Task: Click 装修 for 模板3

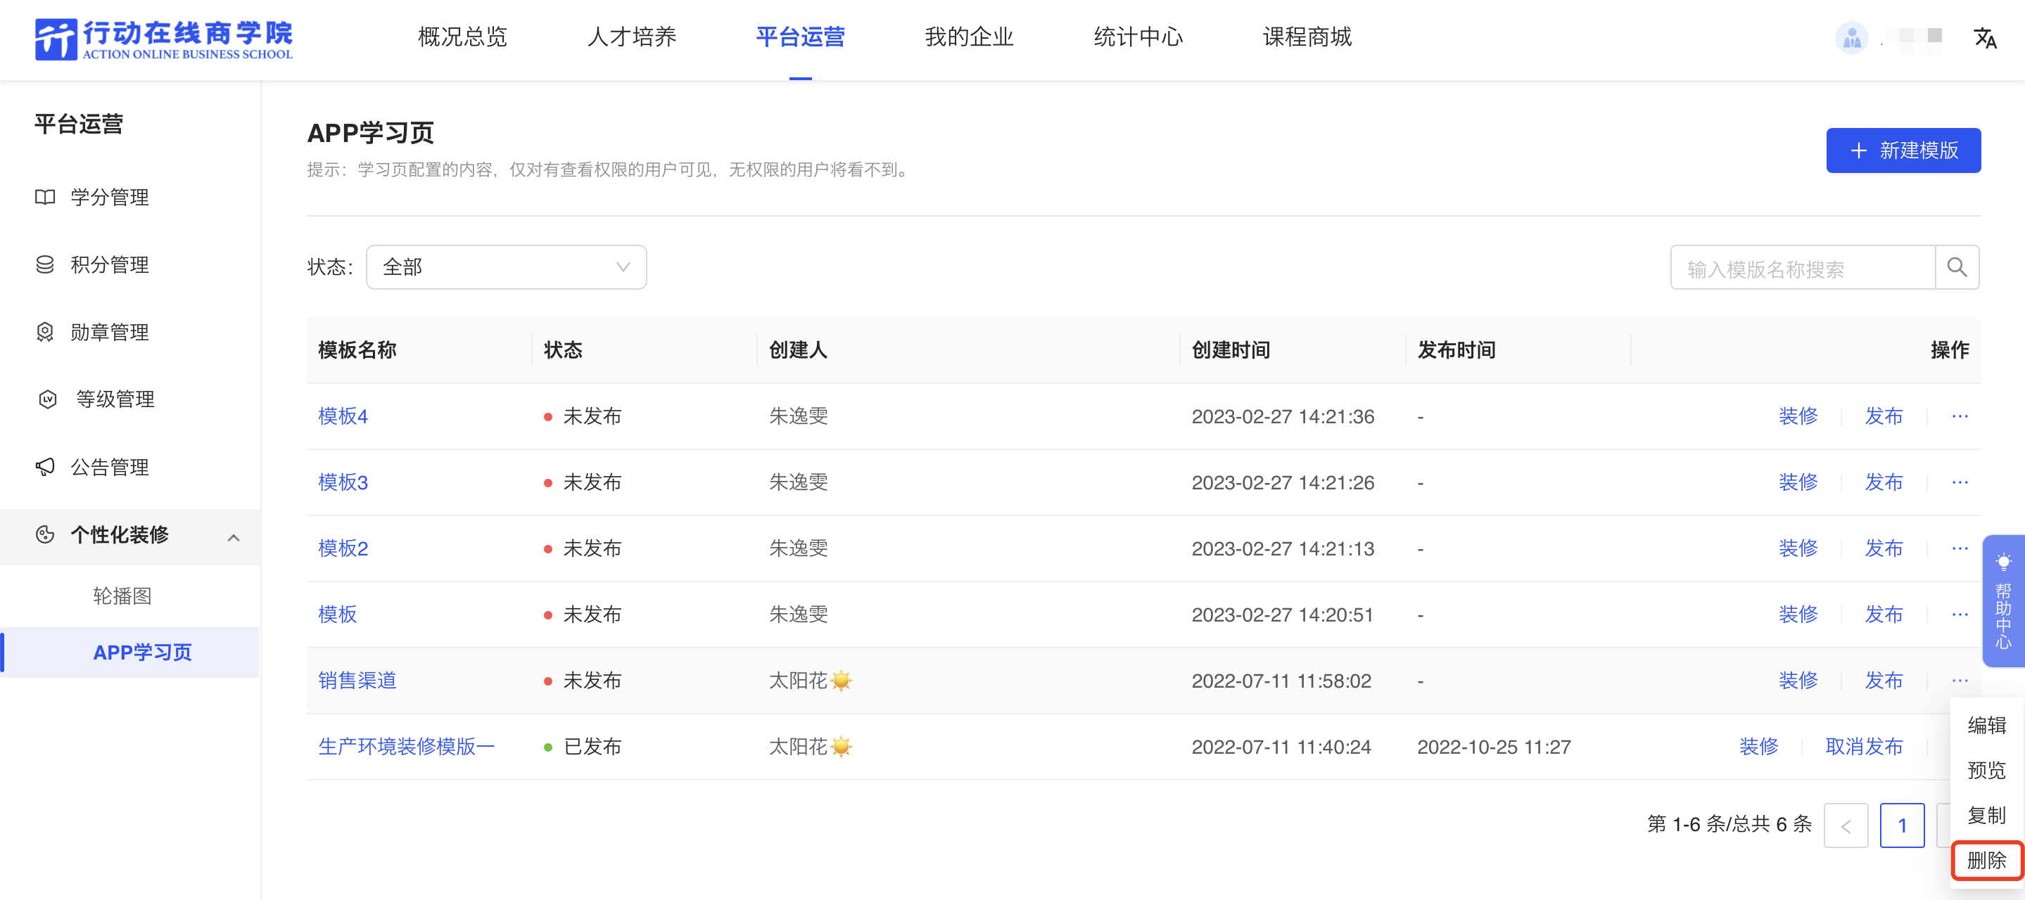Action: [x=1798, y=482]
